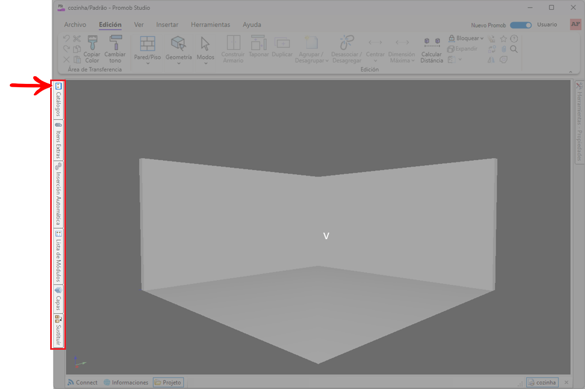Open the Ver tab
This screenshot has height=389, width=585.
coord(139,25)
